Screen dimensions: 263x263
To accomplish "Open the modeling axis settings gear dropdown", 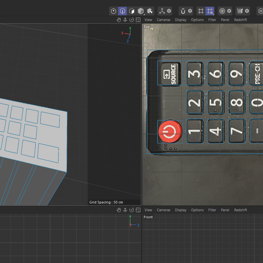I will [x=169, y=11].
